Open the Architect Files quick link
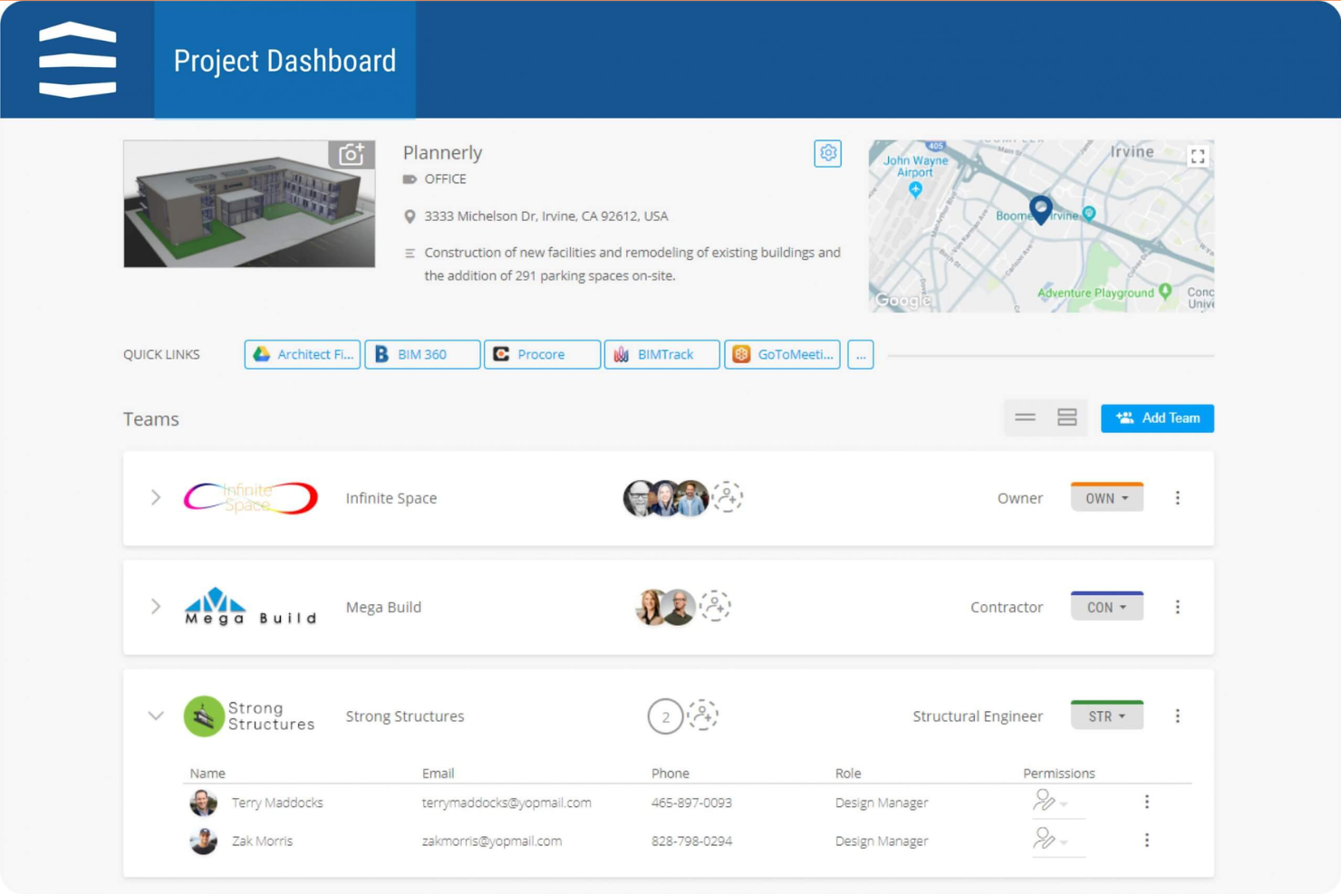Image resolution: width=1341 pixels, height=894 pixels. [302, 354]
